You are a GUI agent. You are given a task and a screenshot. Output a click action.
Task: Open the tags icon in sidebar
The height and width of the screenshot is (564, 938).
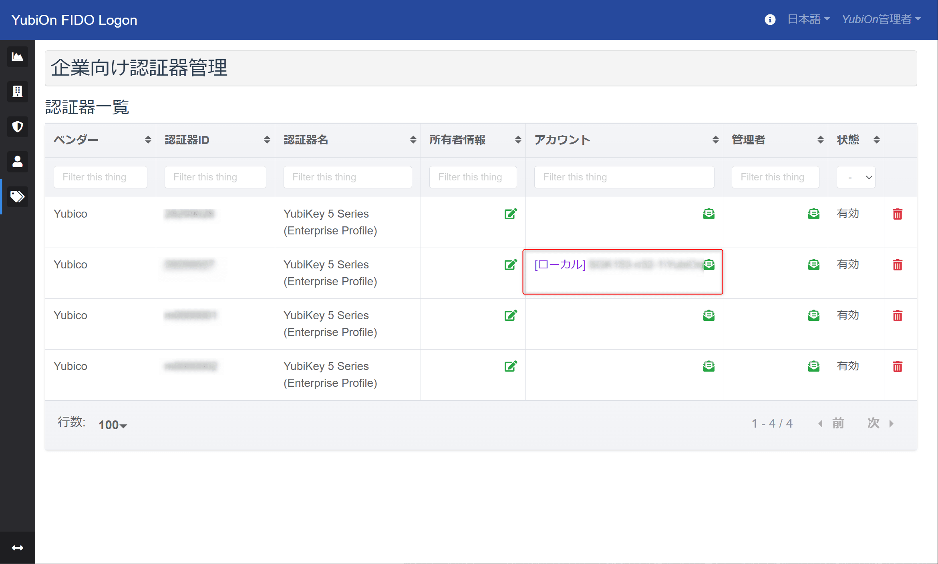click(x=17, y=196)
